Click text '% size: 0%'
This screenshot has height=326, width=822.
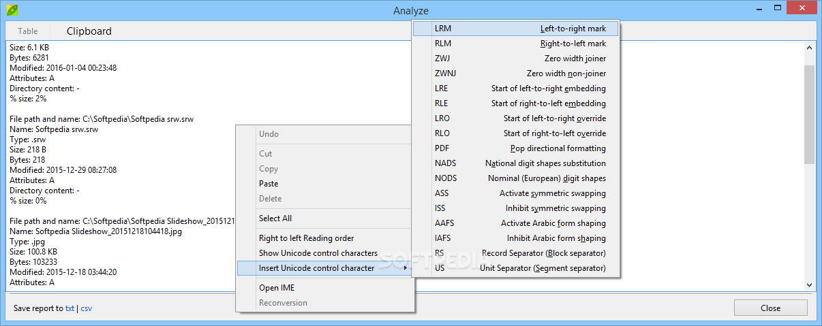coord(28,201)
